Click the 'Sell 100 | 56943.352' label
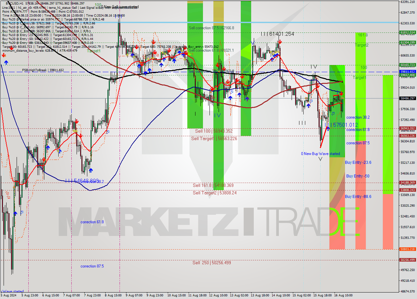Screen dimensions: 417x299 tap(214, 131)
